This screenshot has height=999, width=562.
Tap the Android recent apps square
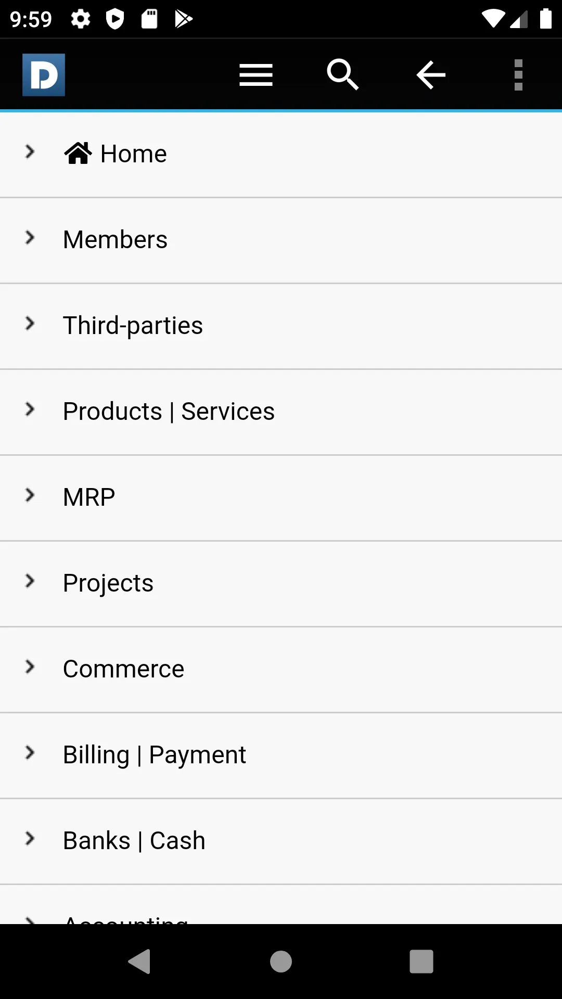tap(421, 961)
